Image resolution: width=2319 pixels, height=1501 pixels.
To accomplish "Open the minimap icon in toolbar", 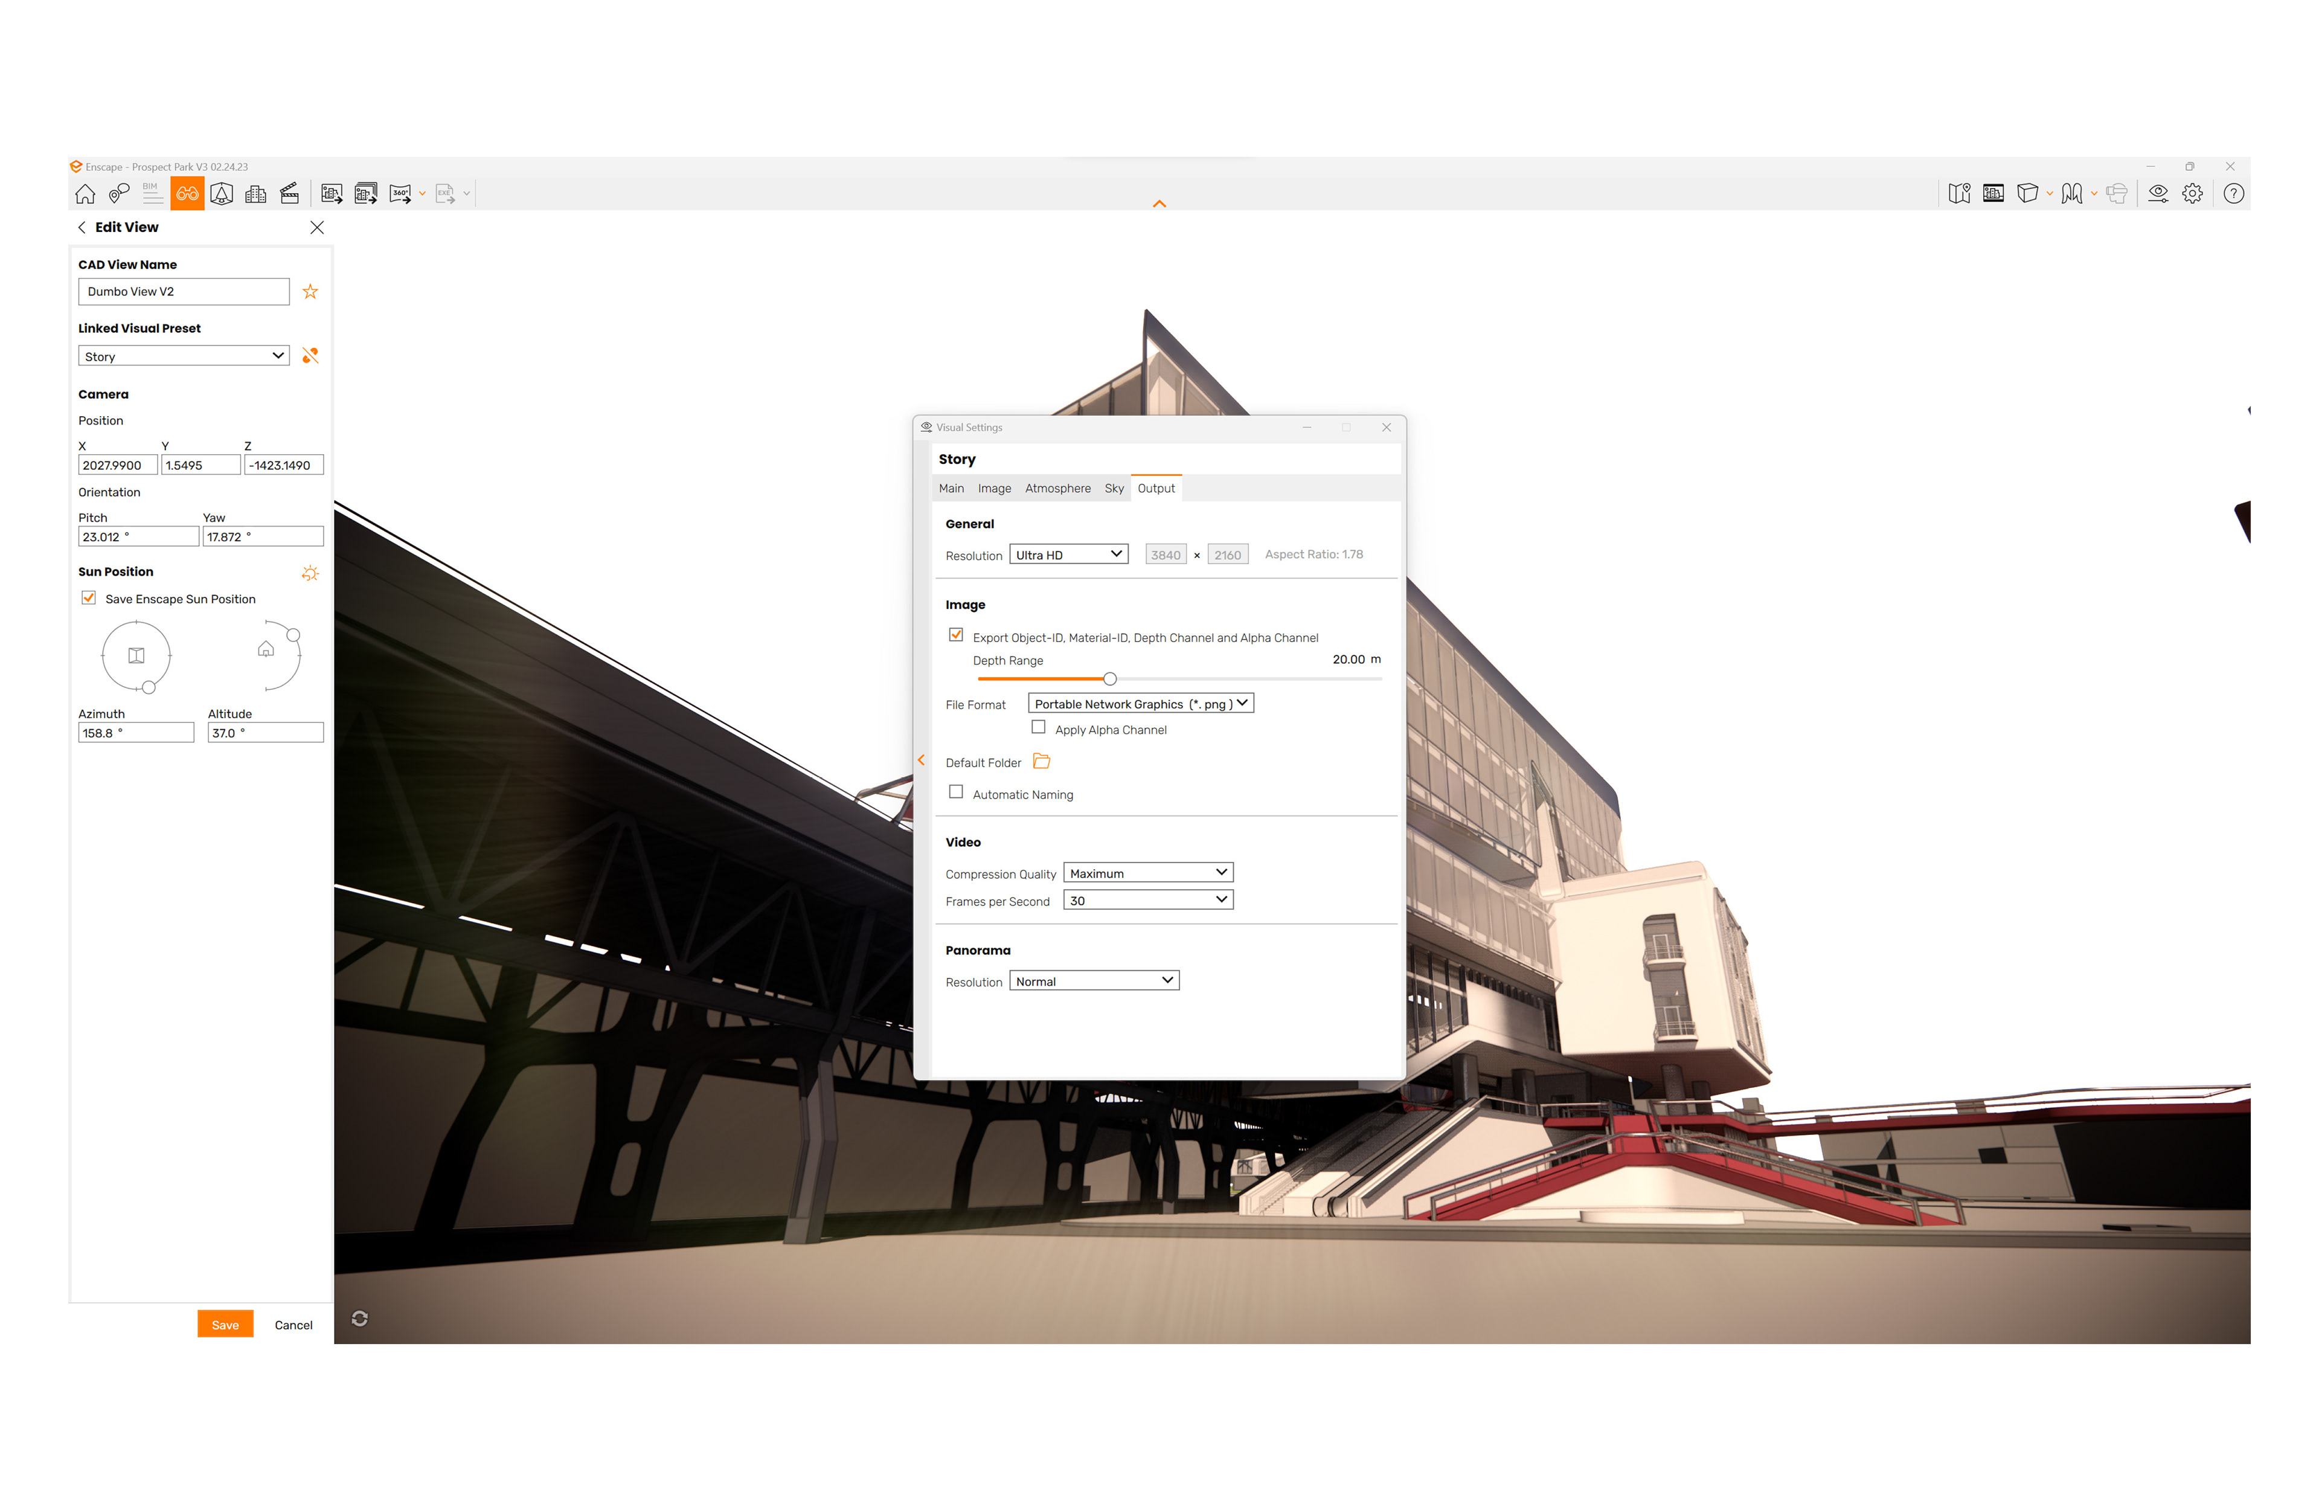I will pos(1958,194).
